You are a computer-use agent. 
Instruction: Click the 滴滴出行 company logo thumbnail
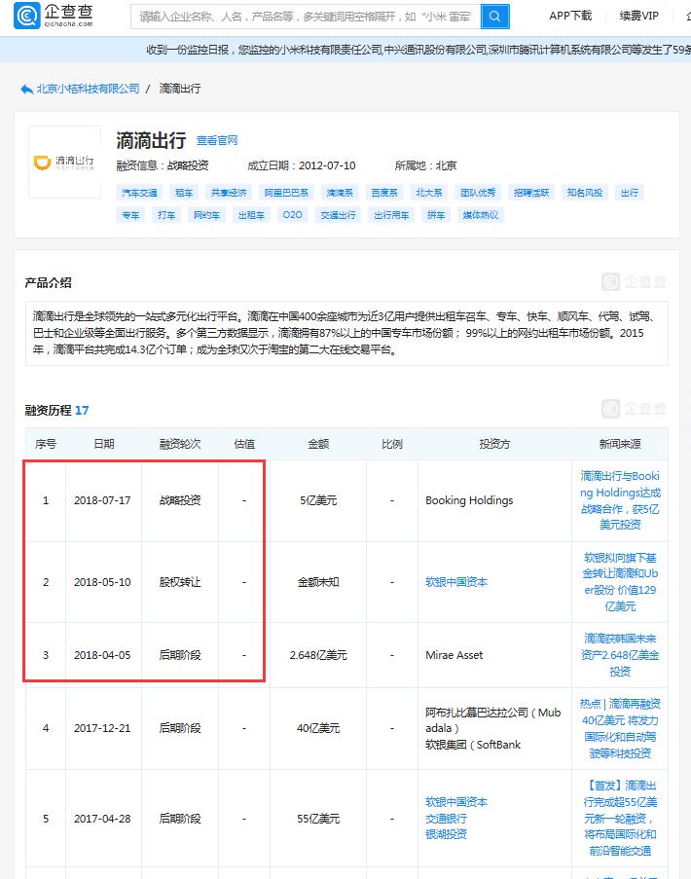coord(64,163)
